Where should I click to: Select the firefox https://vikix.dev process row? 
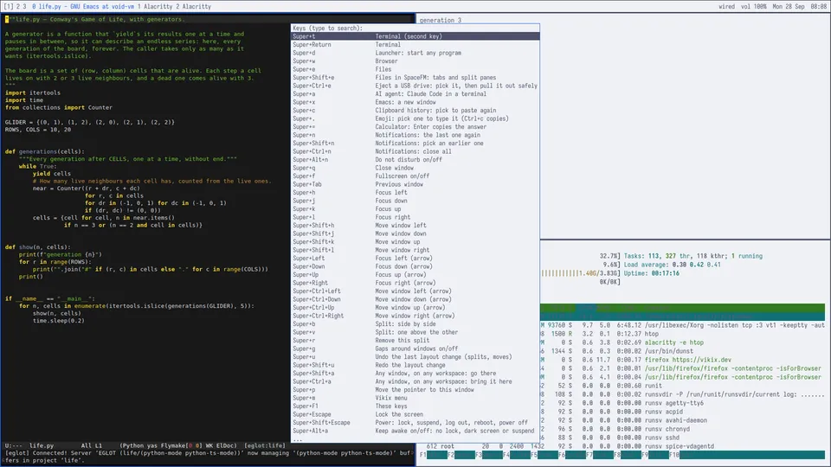coord(683,360)
